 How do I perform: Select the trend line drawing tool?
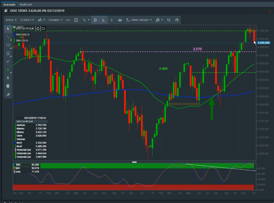(x=8, y=37)
